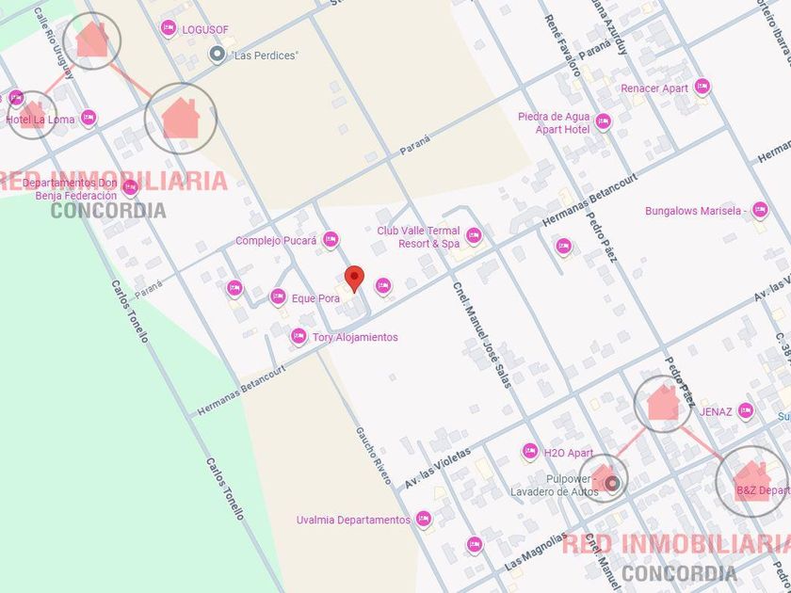Click the Las Perdices place marker
The height and width of the screenshot is (593, 791).
point(217,54)
